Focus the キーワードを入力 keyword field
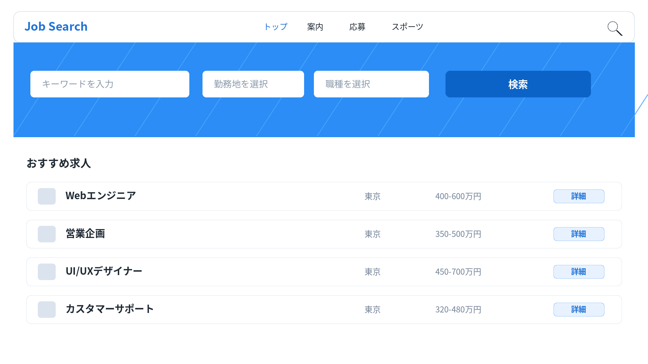This screenshot has height=364, width=648. pyautogui.click(x=110, y=84)
